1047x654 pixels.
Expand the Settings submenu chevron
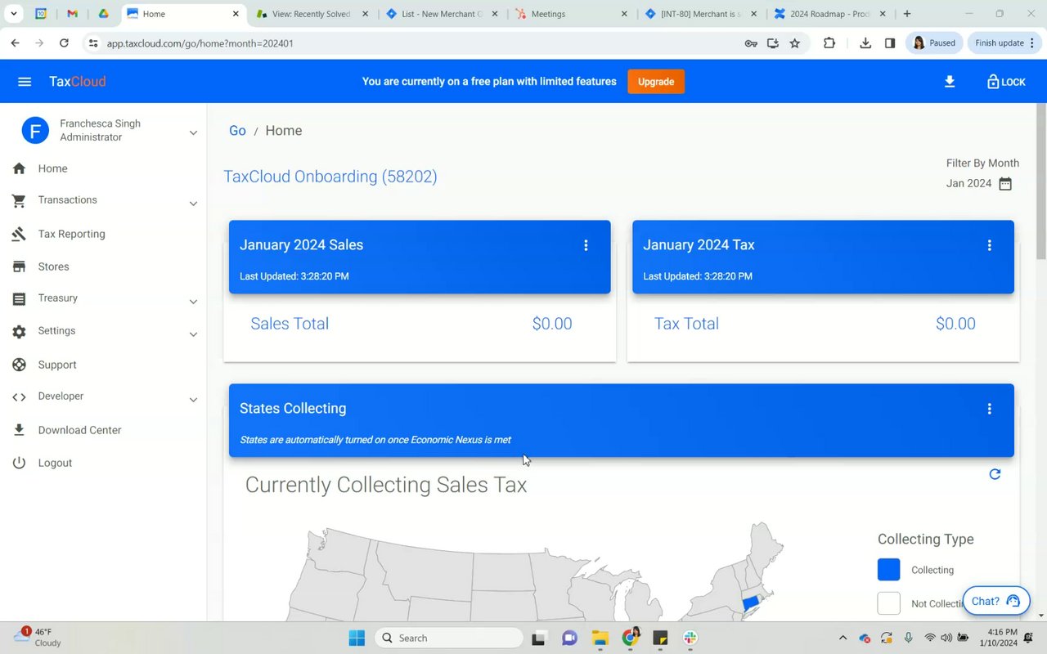point(193,334)
